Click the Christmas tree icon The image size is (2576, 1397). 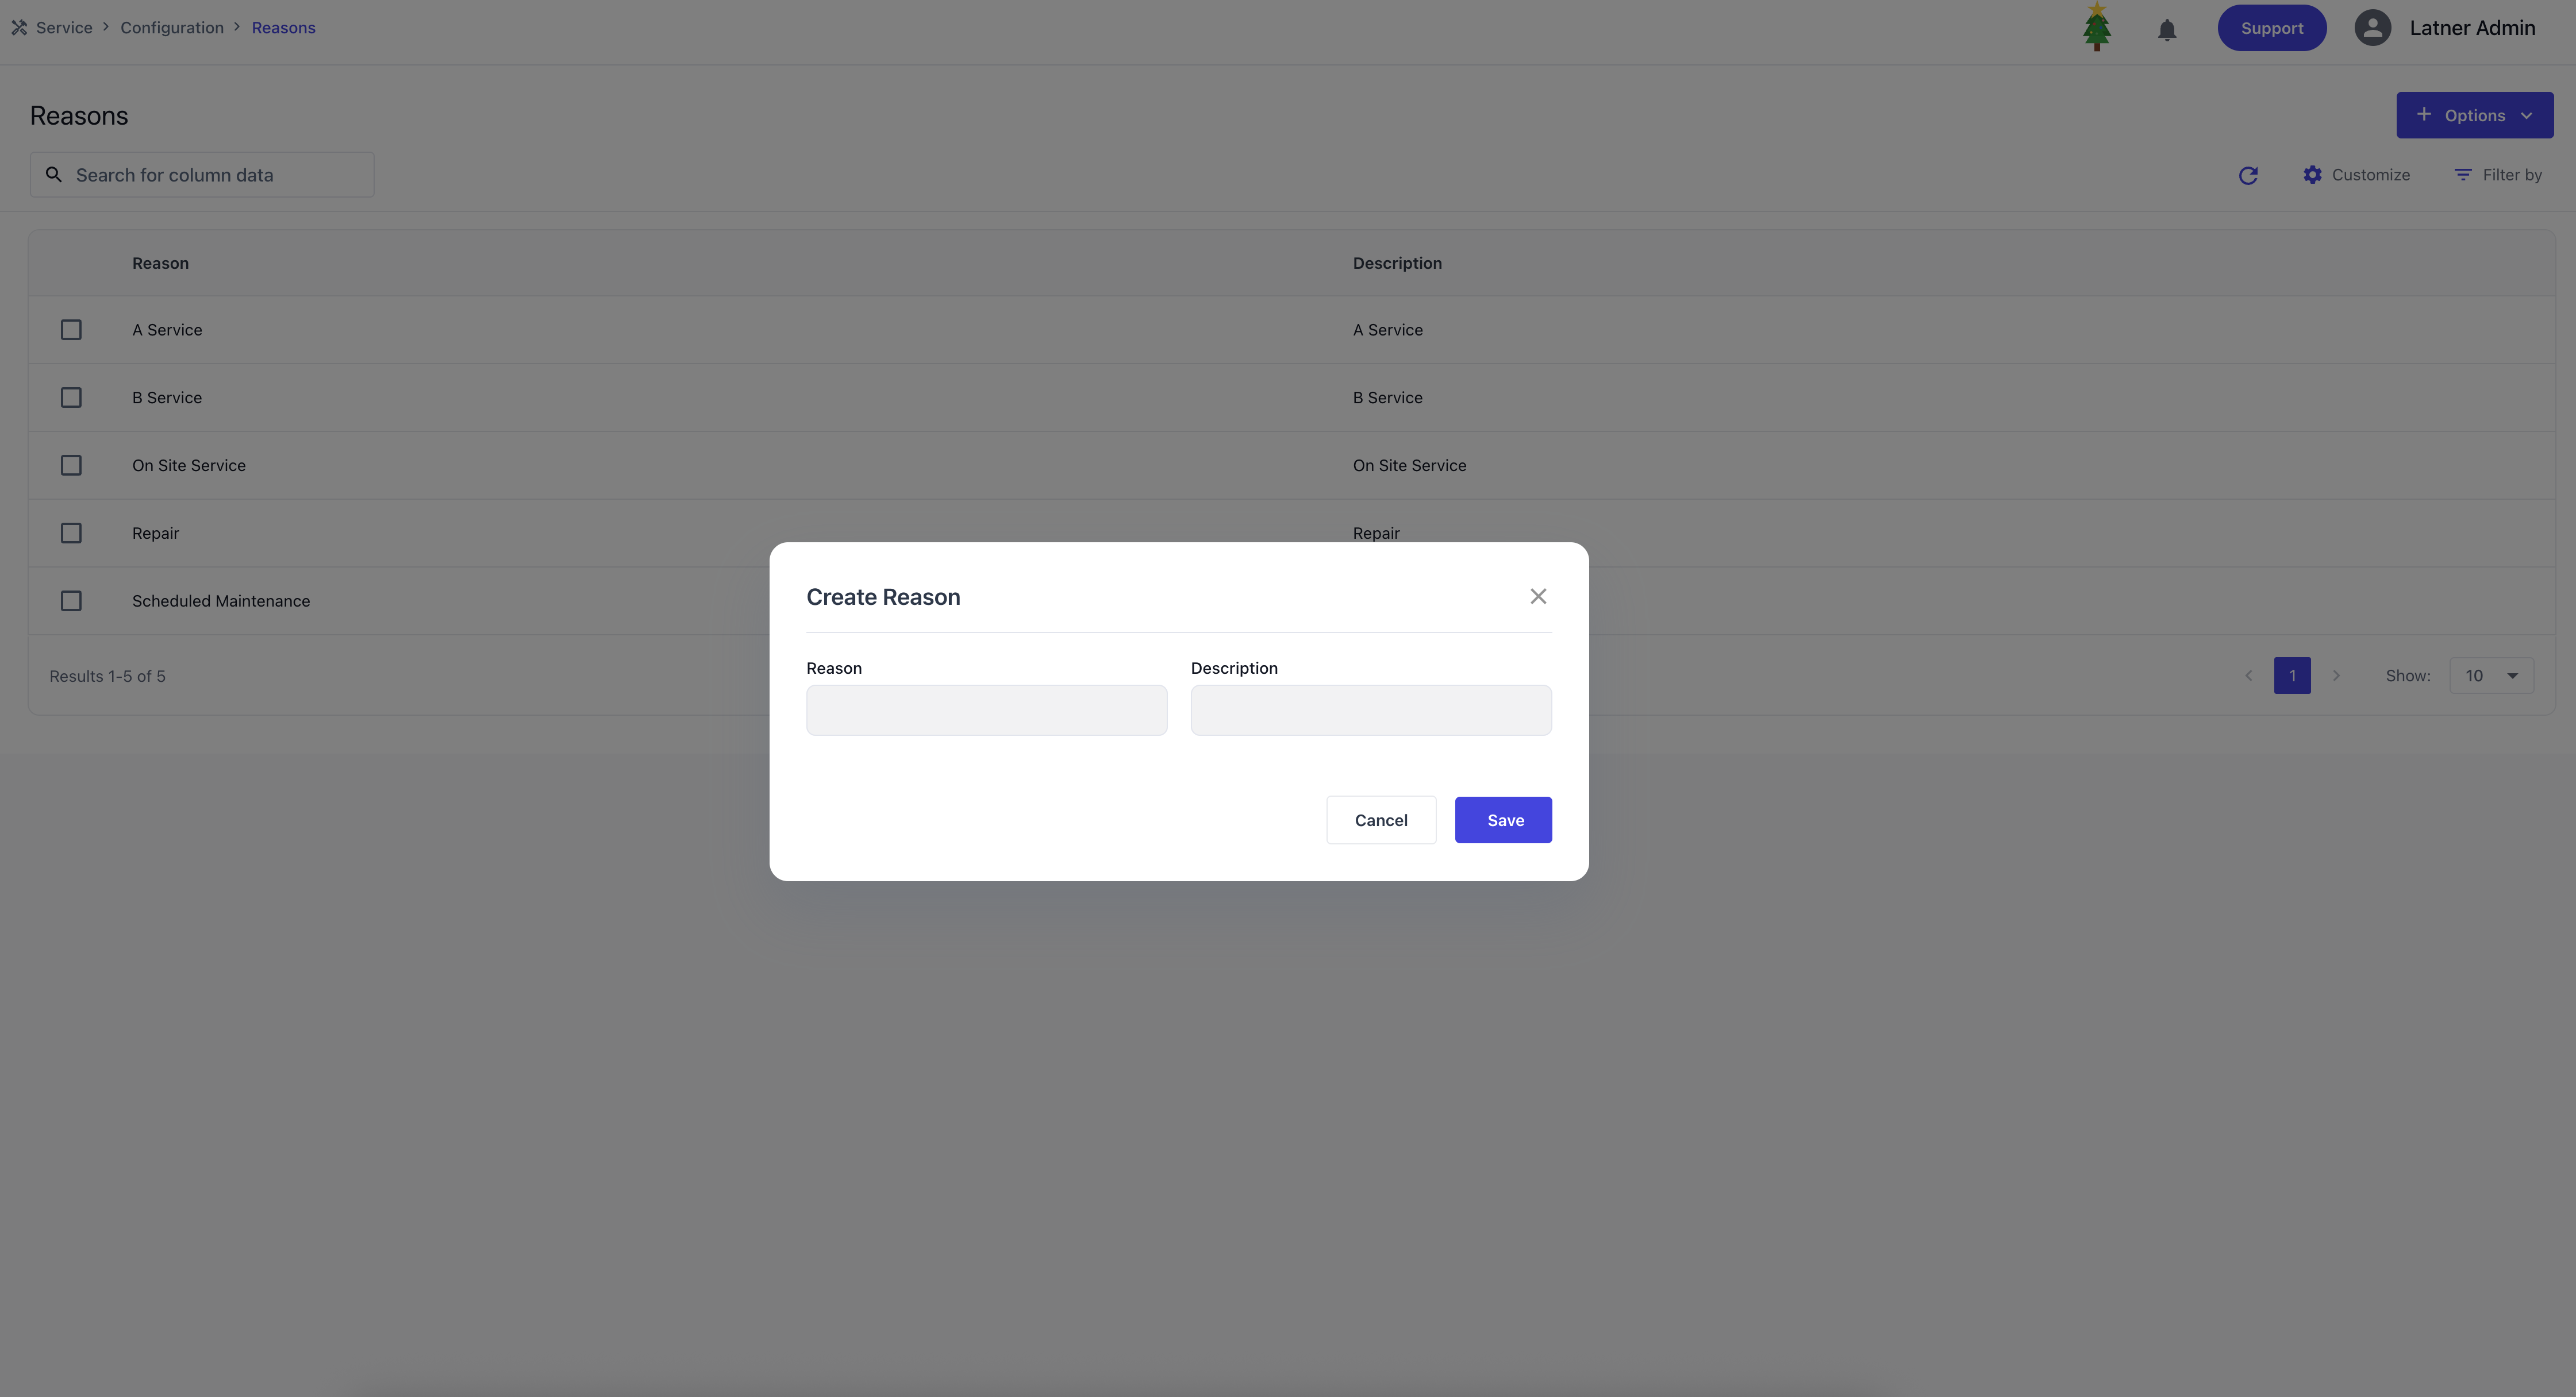click(x=2097, y=27)
